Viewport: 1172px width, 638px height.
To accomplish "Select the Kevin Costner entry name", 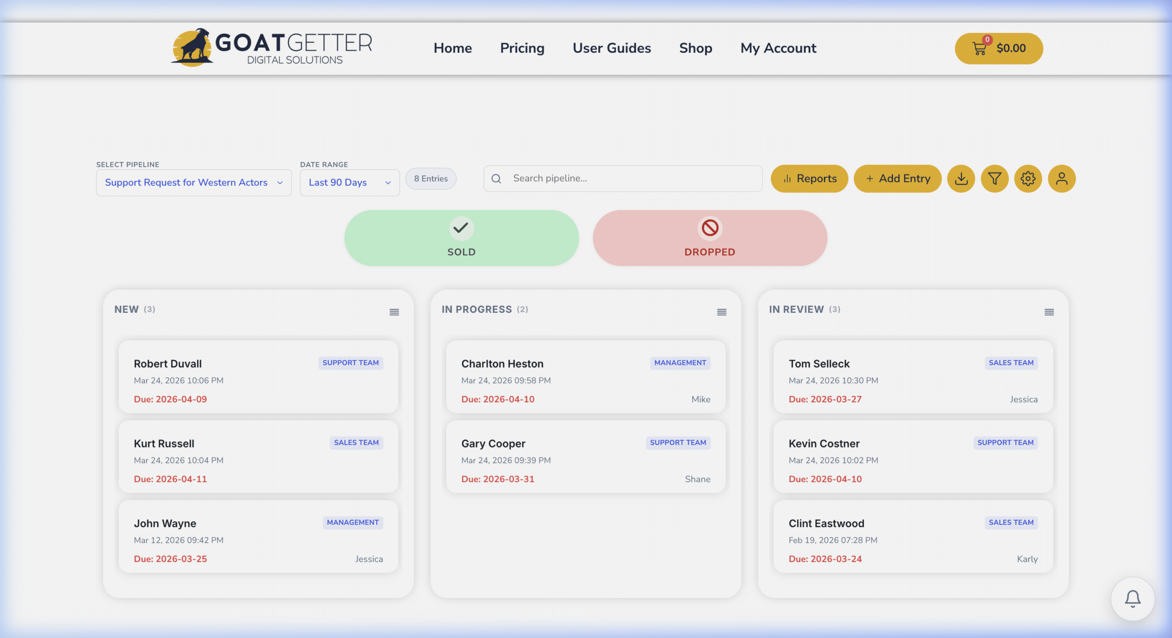I will 824,444.
